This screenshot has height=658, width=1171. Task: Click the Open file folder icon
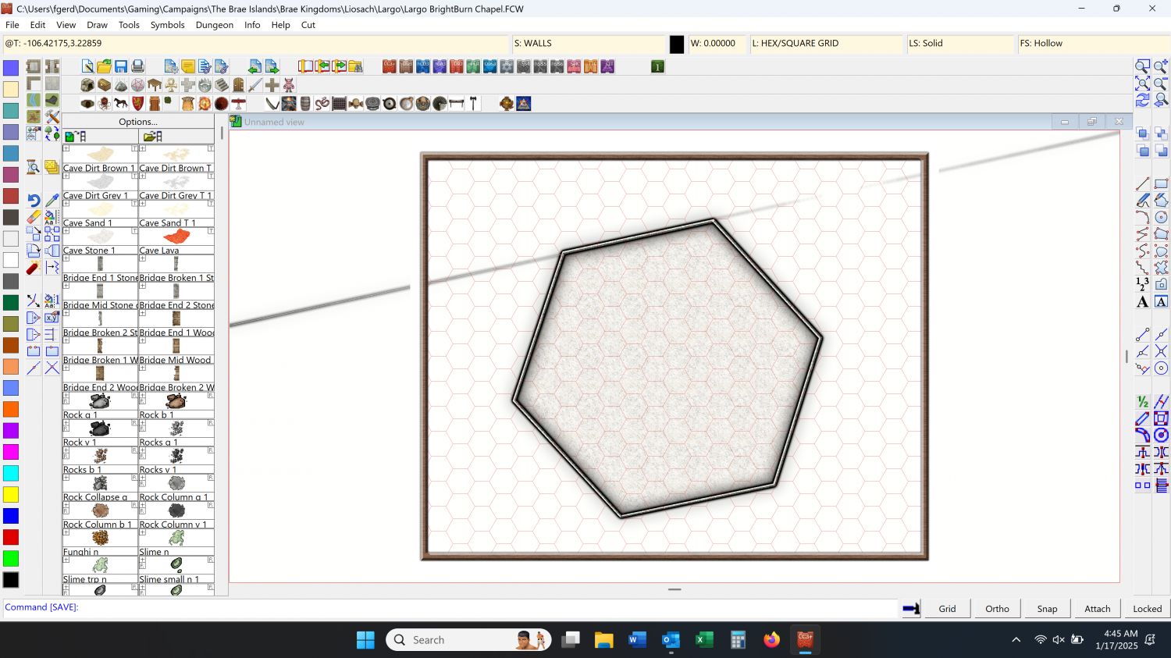pyautogui.click(x=104, y=66)
